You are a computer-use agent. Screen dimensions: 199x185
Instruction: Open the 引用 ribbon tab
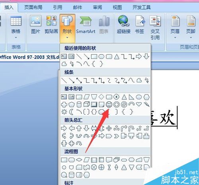coord(58,7)
